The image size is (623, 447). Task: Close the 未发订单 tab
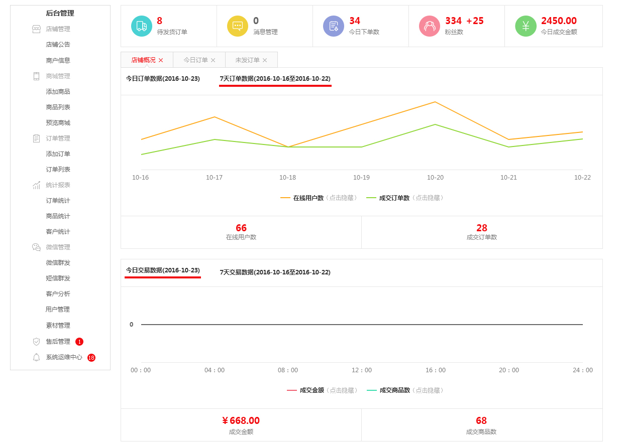265,60
